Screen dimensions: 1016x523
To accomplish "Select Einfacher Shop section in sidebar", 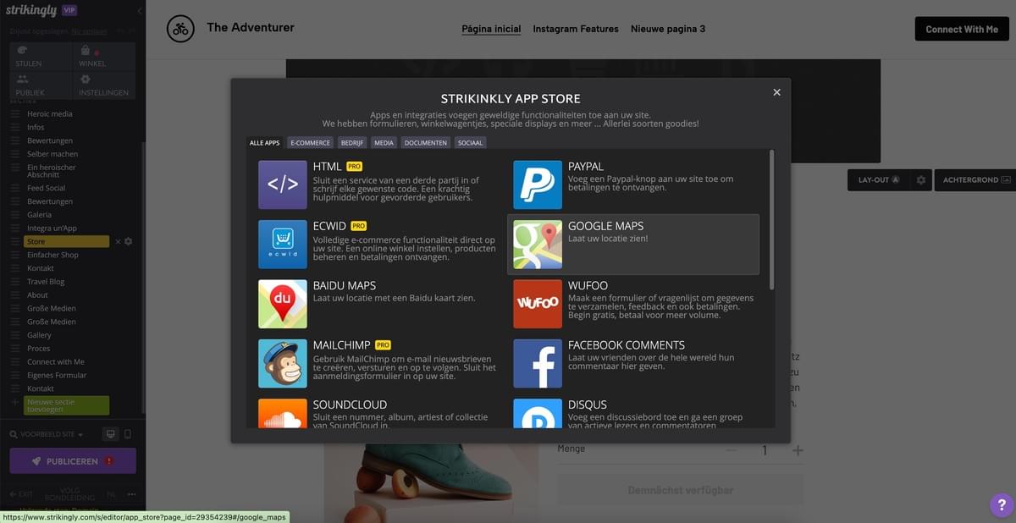I will [x=52, y=255].
